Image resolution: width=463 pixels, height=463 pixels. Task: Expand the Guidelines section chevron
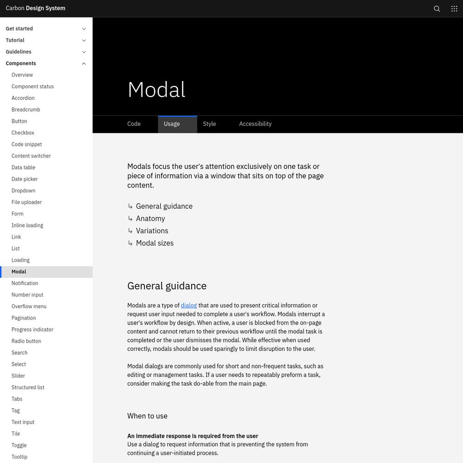(x=84, y=52)
